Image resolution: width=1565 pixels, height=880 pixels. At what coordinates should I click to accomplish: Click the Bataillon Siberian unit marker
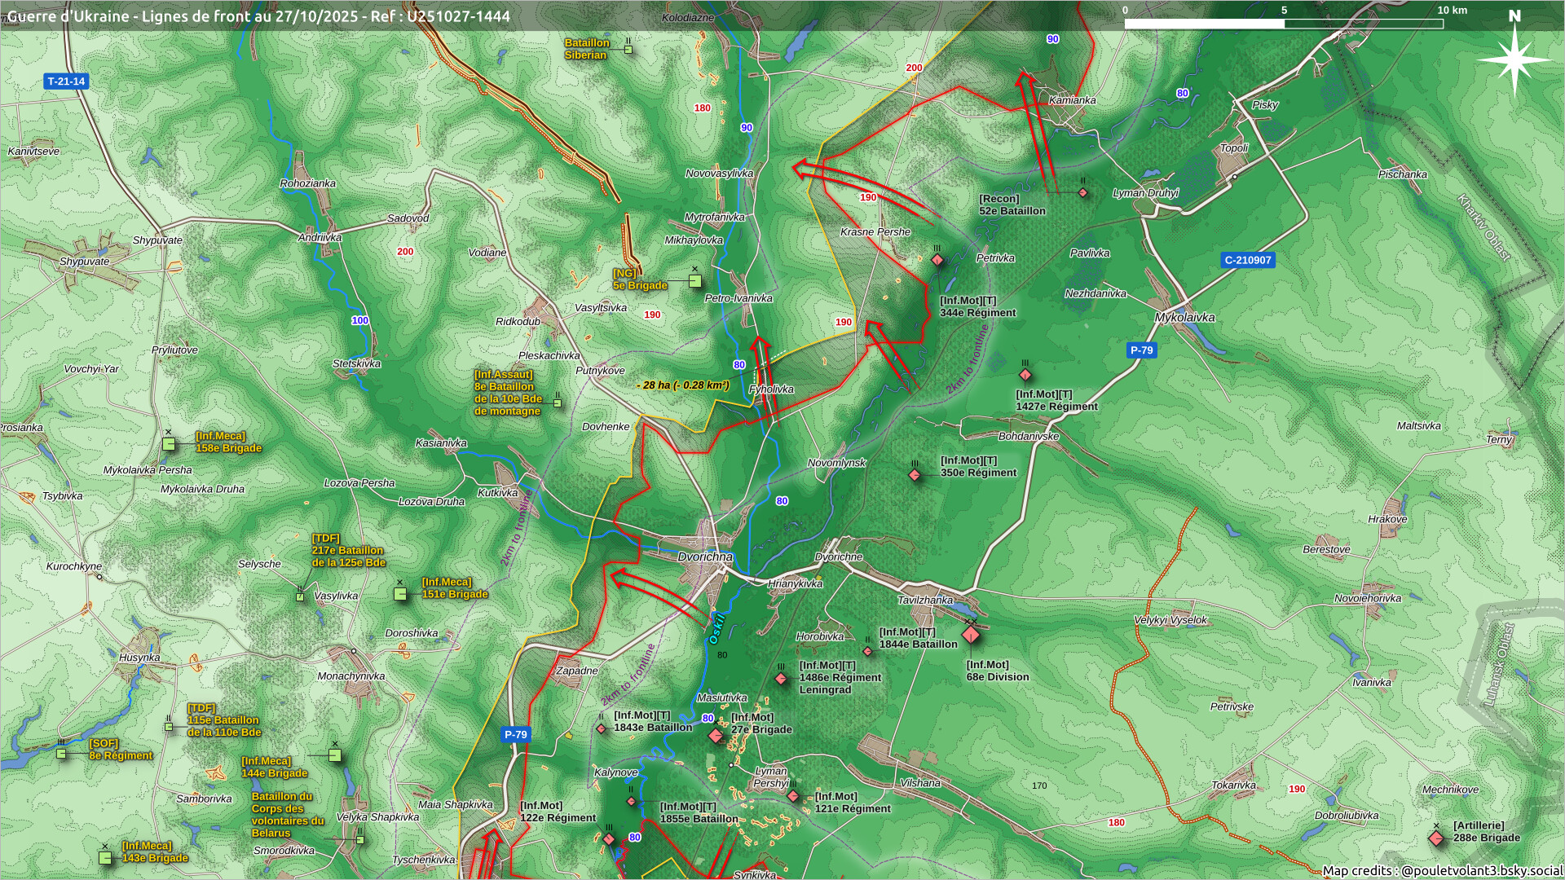(x=628, y=50)
